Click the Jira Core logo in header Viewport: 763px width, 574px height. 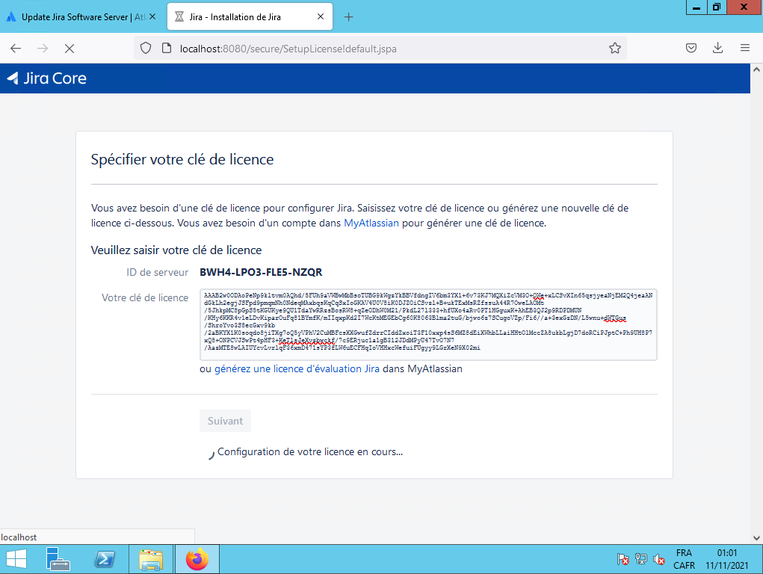tap(46, 78)
